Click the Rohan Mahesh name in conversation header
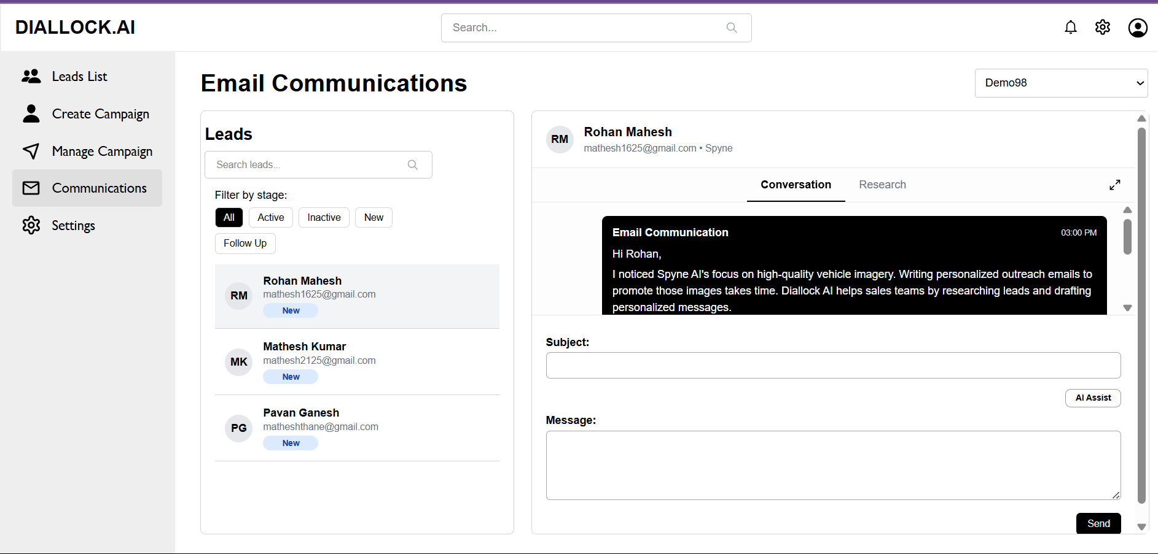 click(628, 132)
